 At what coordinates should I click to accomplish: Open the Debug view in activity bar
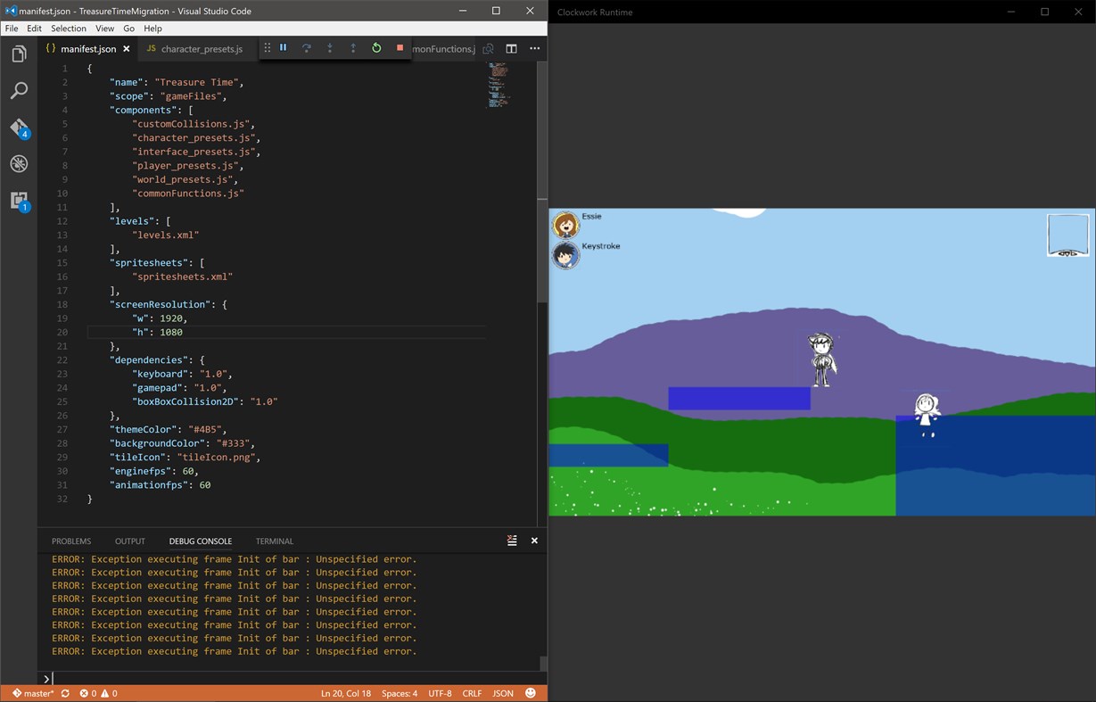[19, 164]
